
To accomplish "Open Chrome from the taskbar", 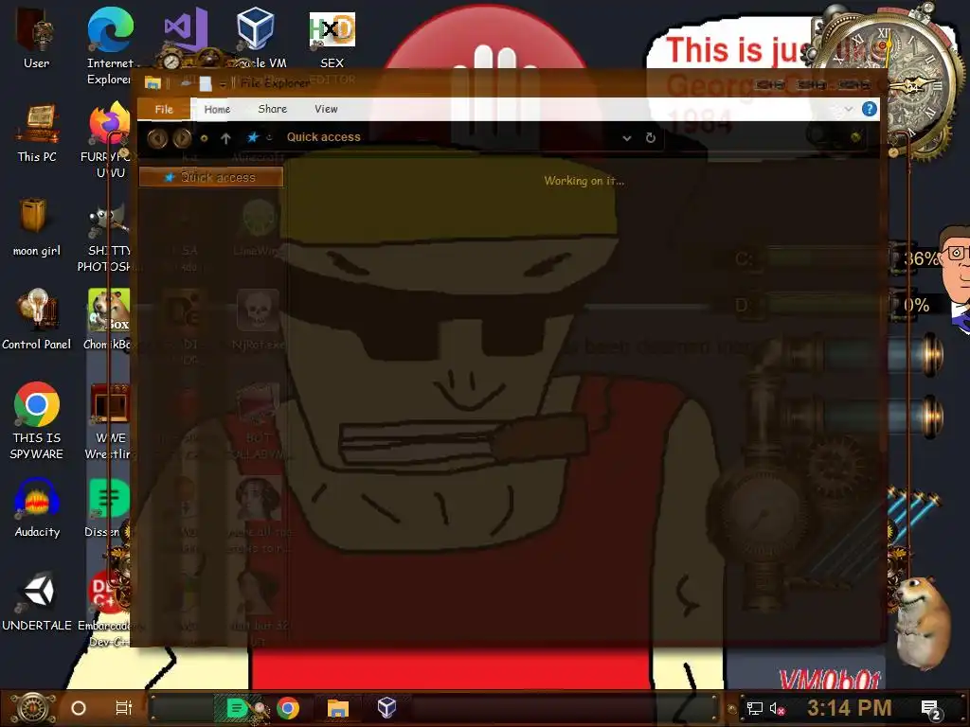I will click(x=288, y=708).
